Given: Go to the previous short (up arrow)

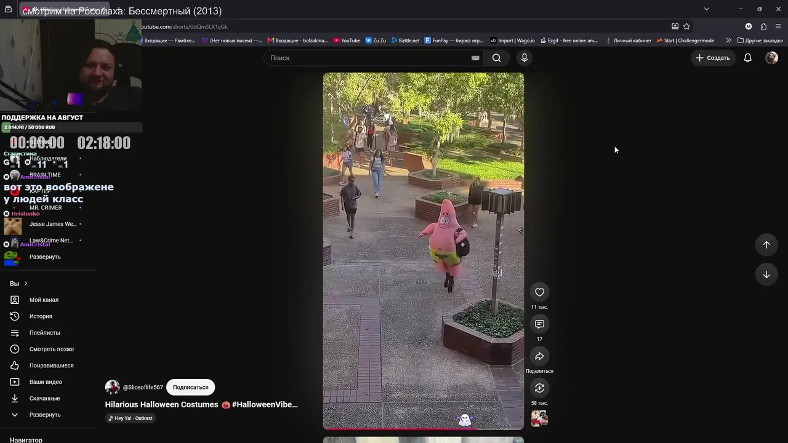Looking at the screenshot, I should point(766,245).
